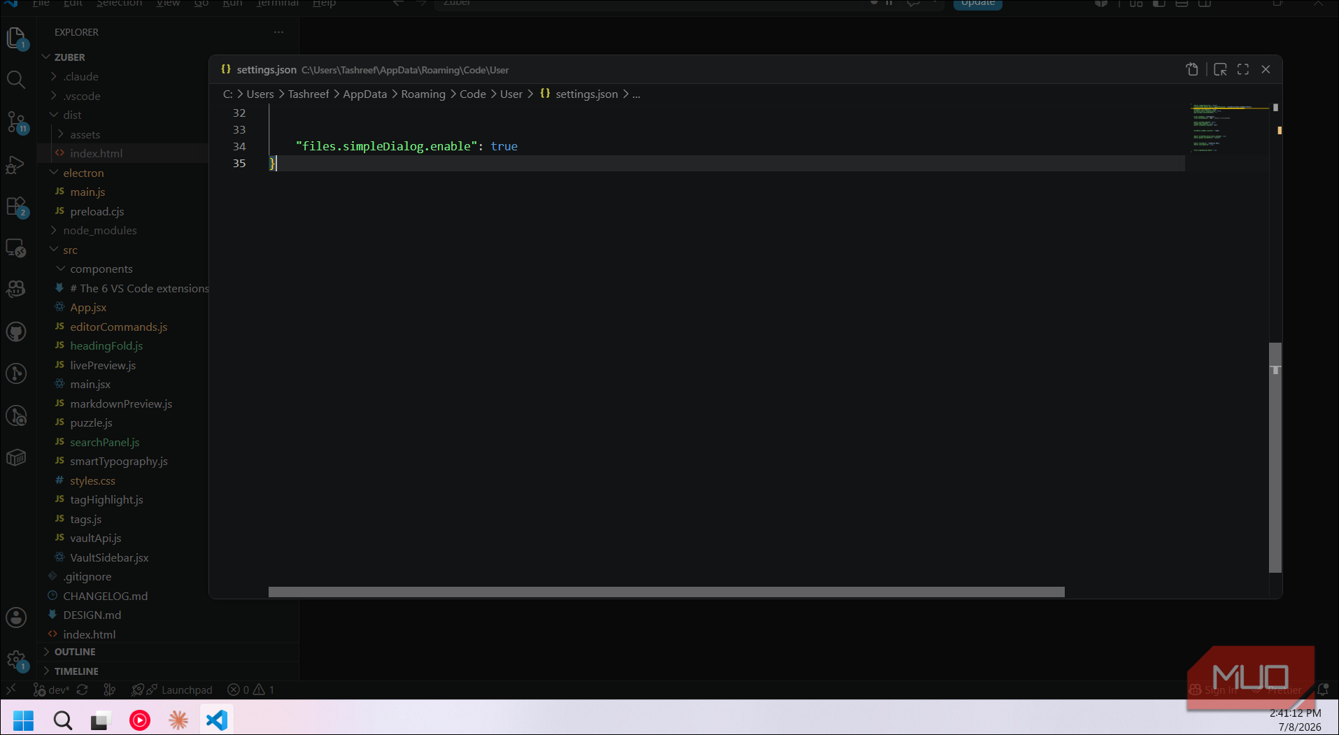Open Explorer more actions ellipsis
The width and height of the screenshot is (1339, 735).
pos(278,32)
